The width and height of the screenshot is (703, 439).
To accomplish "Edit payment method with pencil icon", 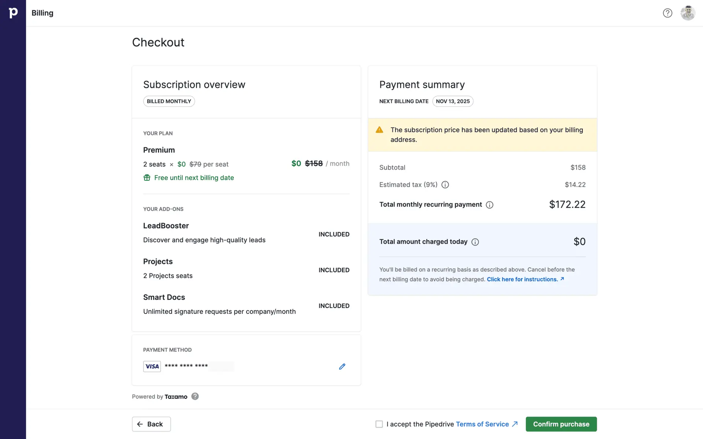I will coord(342,367).
